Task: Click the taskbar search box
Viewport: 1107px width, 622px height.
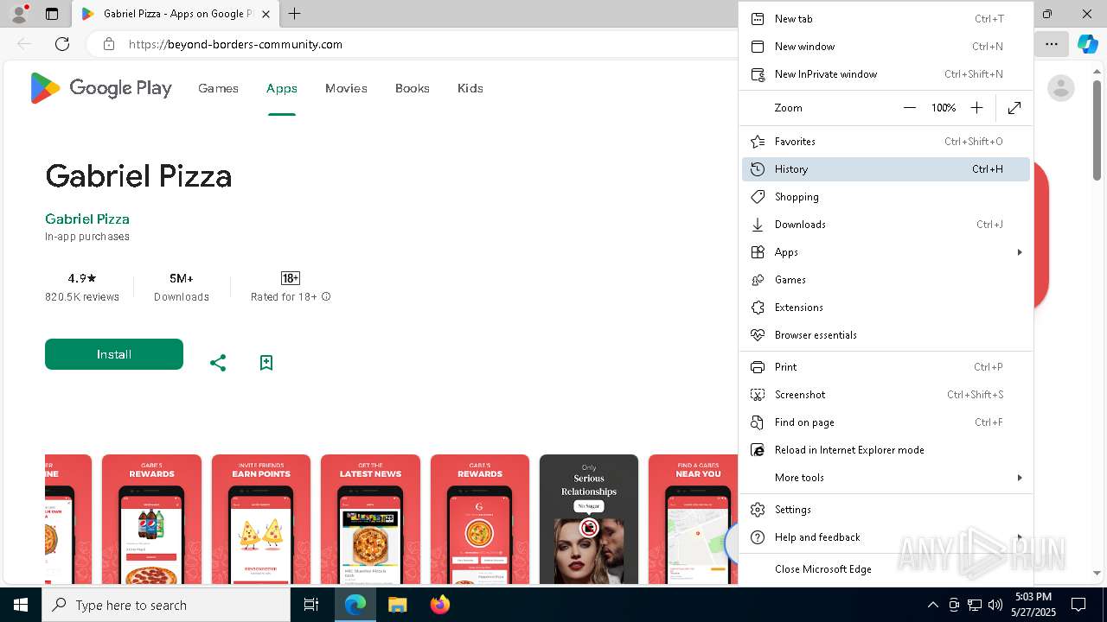Action: point(166,605)
